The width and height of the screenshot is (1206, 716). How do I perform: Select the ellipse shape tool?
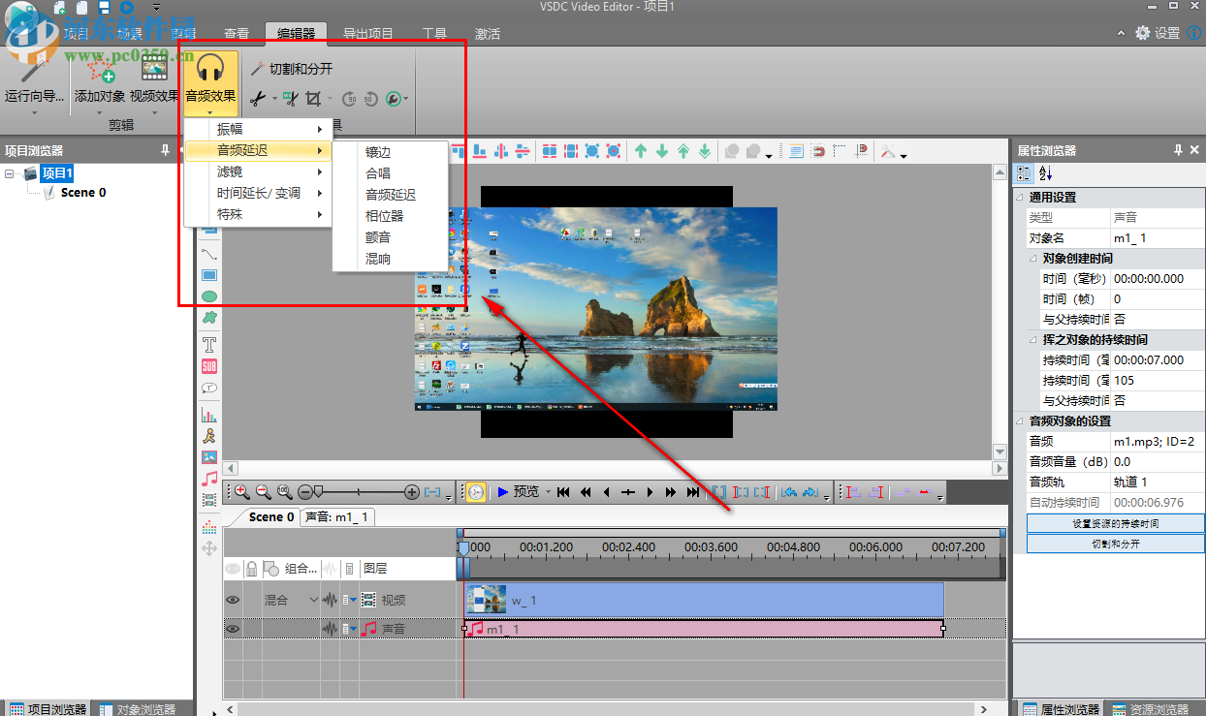pyautogui.click(x=208, y=296)
